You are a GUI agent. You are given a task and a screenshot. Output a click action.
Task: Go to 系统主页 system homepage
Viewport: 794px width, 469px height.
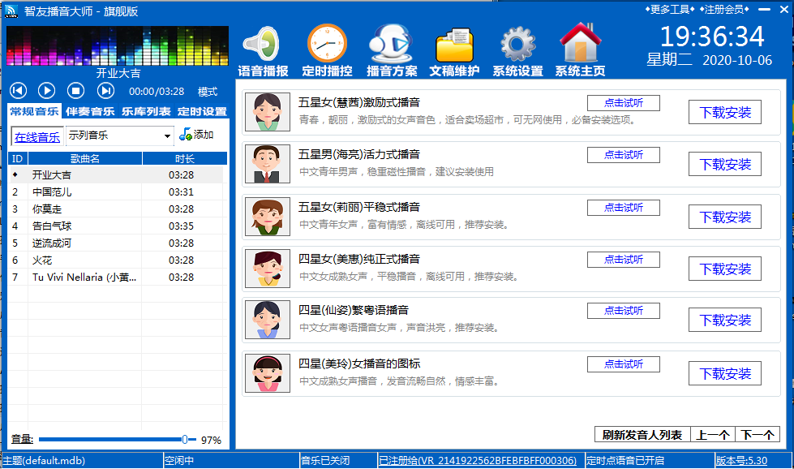(580, 50)
